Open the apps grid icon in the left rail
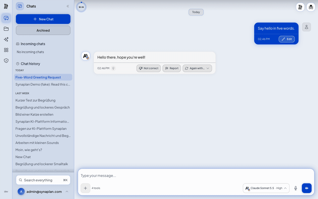 [6, 50]
